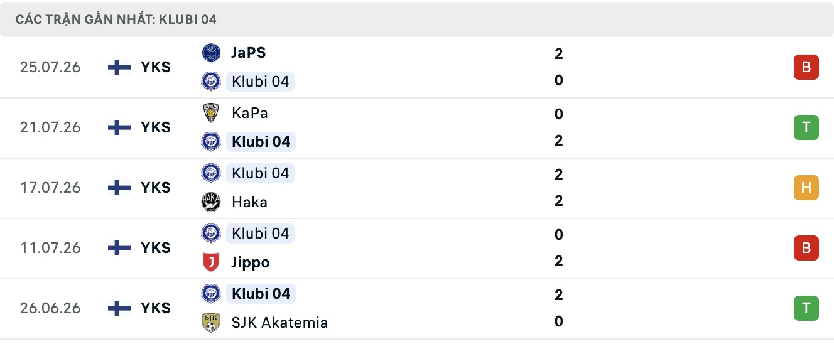The height and width of the screenshot is (344, 834).
Task: Click the red B result badge for the JaPS match
Action: point(806,67)
